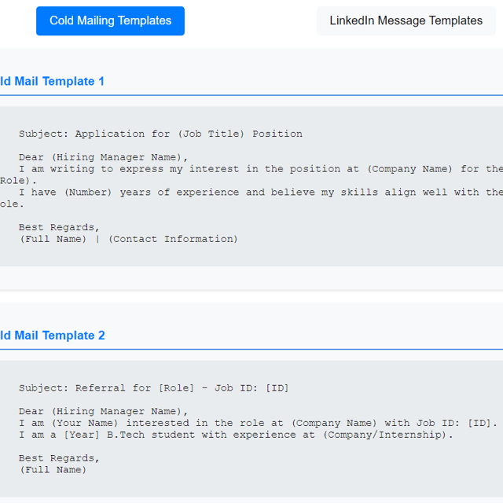Click 'Subject: Referral for [Role] - Job ID' line
Image resolution: width=503 pixels, height=503 pixels.
click(x=154, y=388)
